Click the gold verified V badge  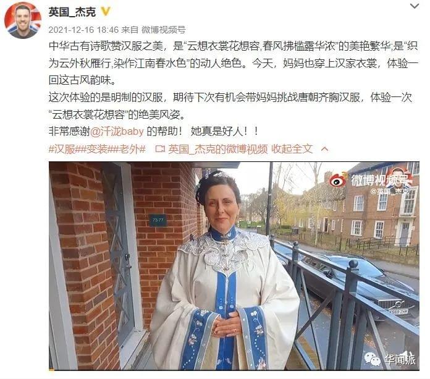pyautogui.click(x=106, y=12)
